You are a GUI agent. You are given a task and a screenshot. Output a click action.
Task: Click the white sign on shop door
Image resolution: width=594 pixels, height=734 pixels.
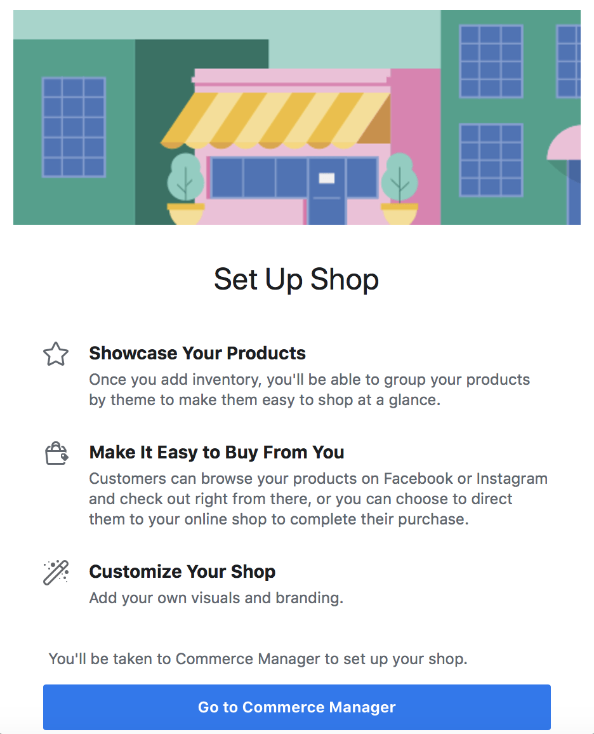327,178
